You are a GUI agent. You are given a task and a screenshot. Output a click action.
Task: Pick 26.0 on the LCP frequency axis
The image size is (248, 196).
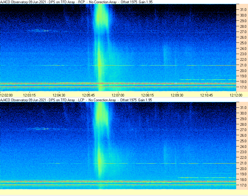pos(243,135)
